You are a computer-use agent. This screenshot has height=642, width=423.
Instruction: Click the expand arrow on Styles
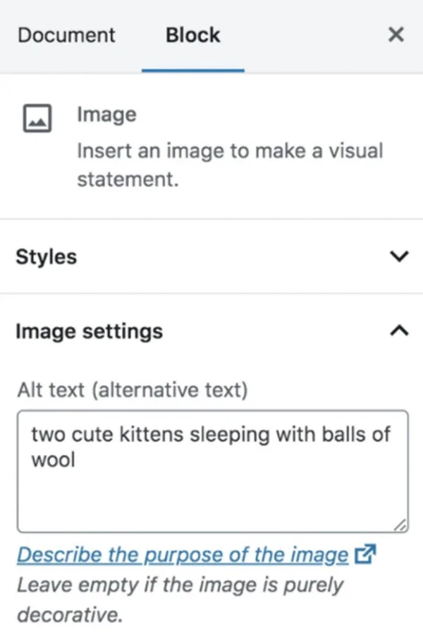(x=400, y=257)
